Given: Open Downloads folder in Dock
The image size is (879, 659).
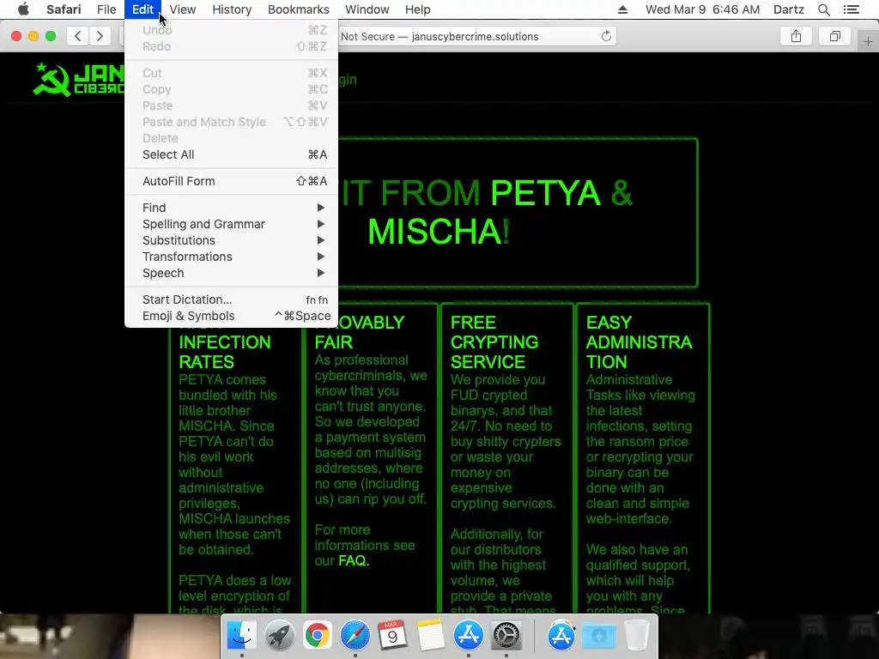Looking at the screenshot, I should point(598,635).
